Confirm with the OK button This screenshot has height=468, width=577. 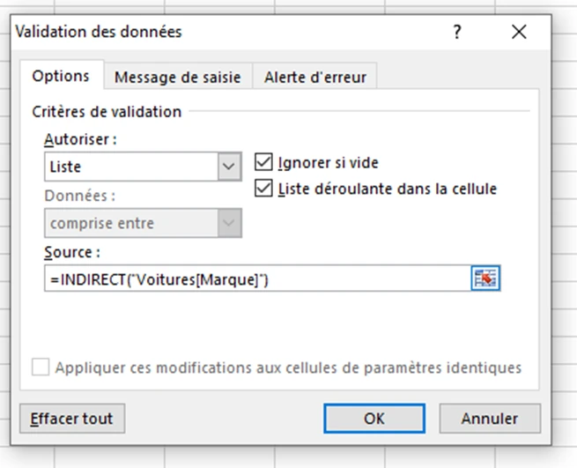pyautogui.click(x=375, y=419)
